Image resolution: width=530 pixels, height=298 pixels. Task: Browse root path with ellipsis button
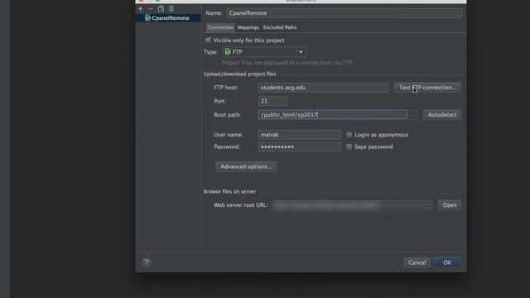[412, 115]
